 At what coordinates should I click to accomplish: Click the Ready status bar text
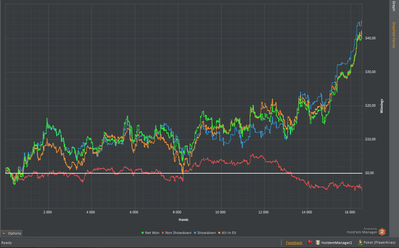tap(7, 243)
